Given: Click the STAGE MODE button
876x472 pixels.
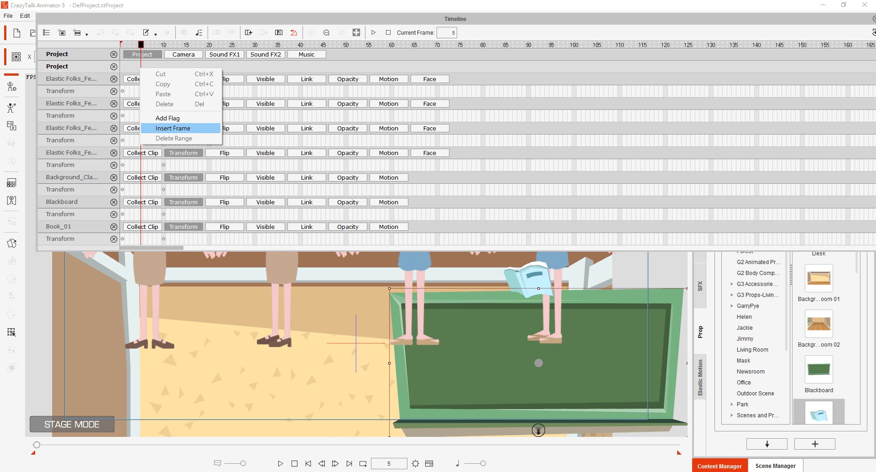Looking at the screenshot, I should 72,424.
